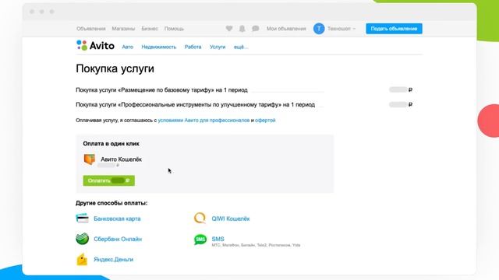Image resolution: width=499 pixels, height=280 pixels.
Task: Choose SMS payment link
Action: point(218,239)
